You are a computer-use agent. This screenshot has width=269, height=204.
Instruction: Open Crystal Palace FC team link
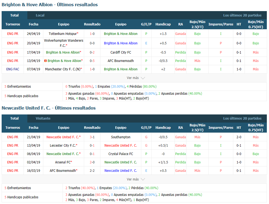[121, 154]
